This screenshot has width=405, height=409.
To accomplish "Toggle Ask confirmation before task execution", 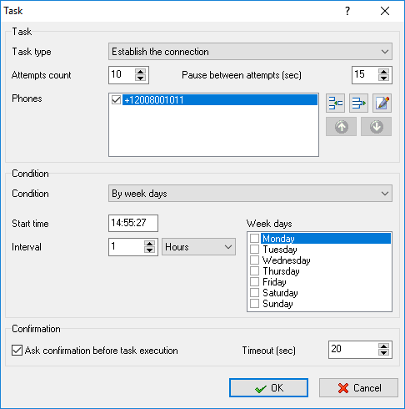I will 17,351.
